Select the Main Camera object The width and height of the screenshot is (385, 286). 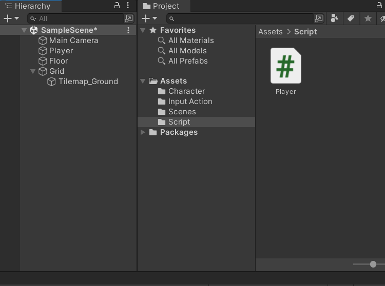[73, 40]
